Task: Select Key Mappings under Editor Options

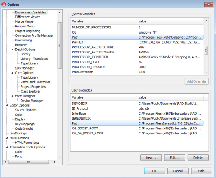Action: click(24, 124)
